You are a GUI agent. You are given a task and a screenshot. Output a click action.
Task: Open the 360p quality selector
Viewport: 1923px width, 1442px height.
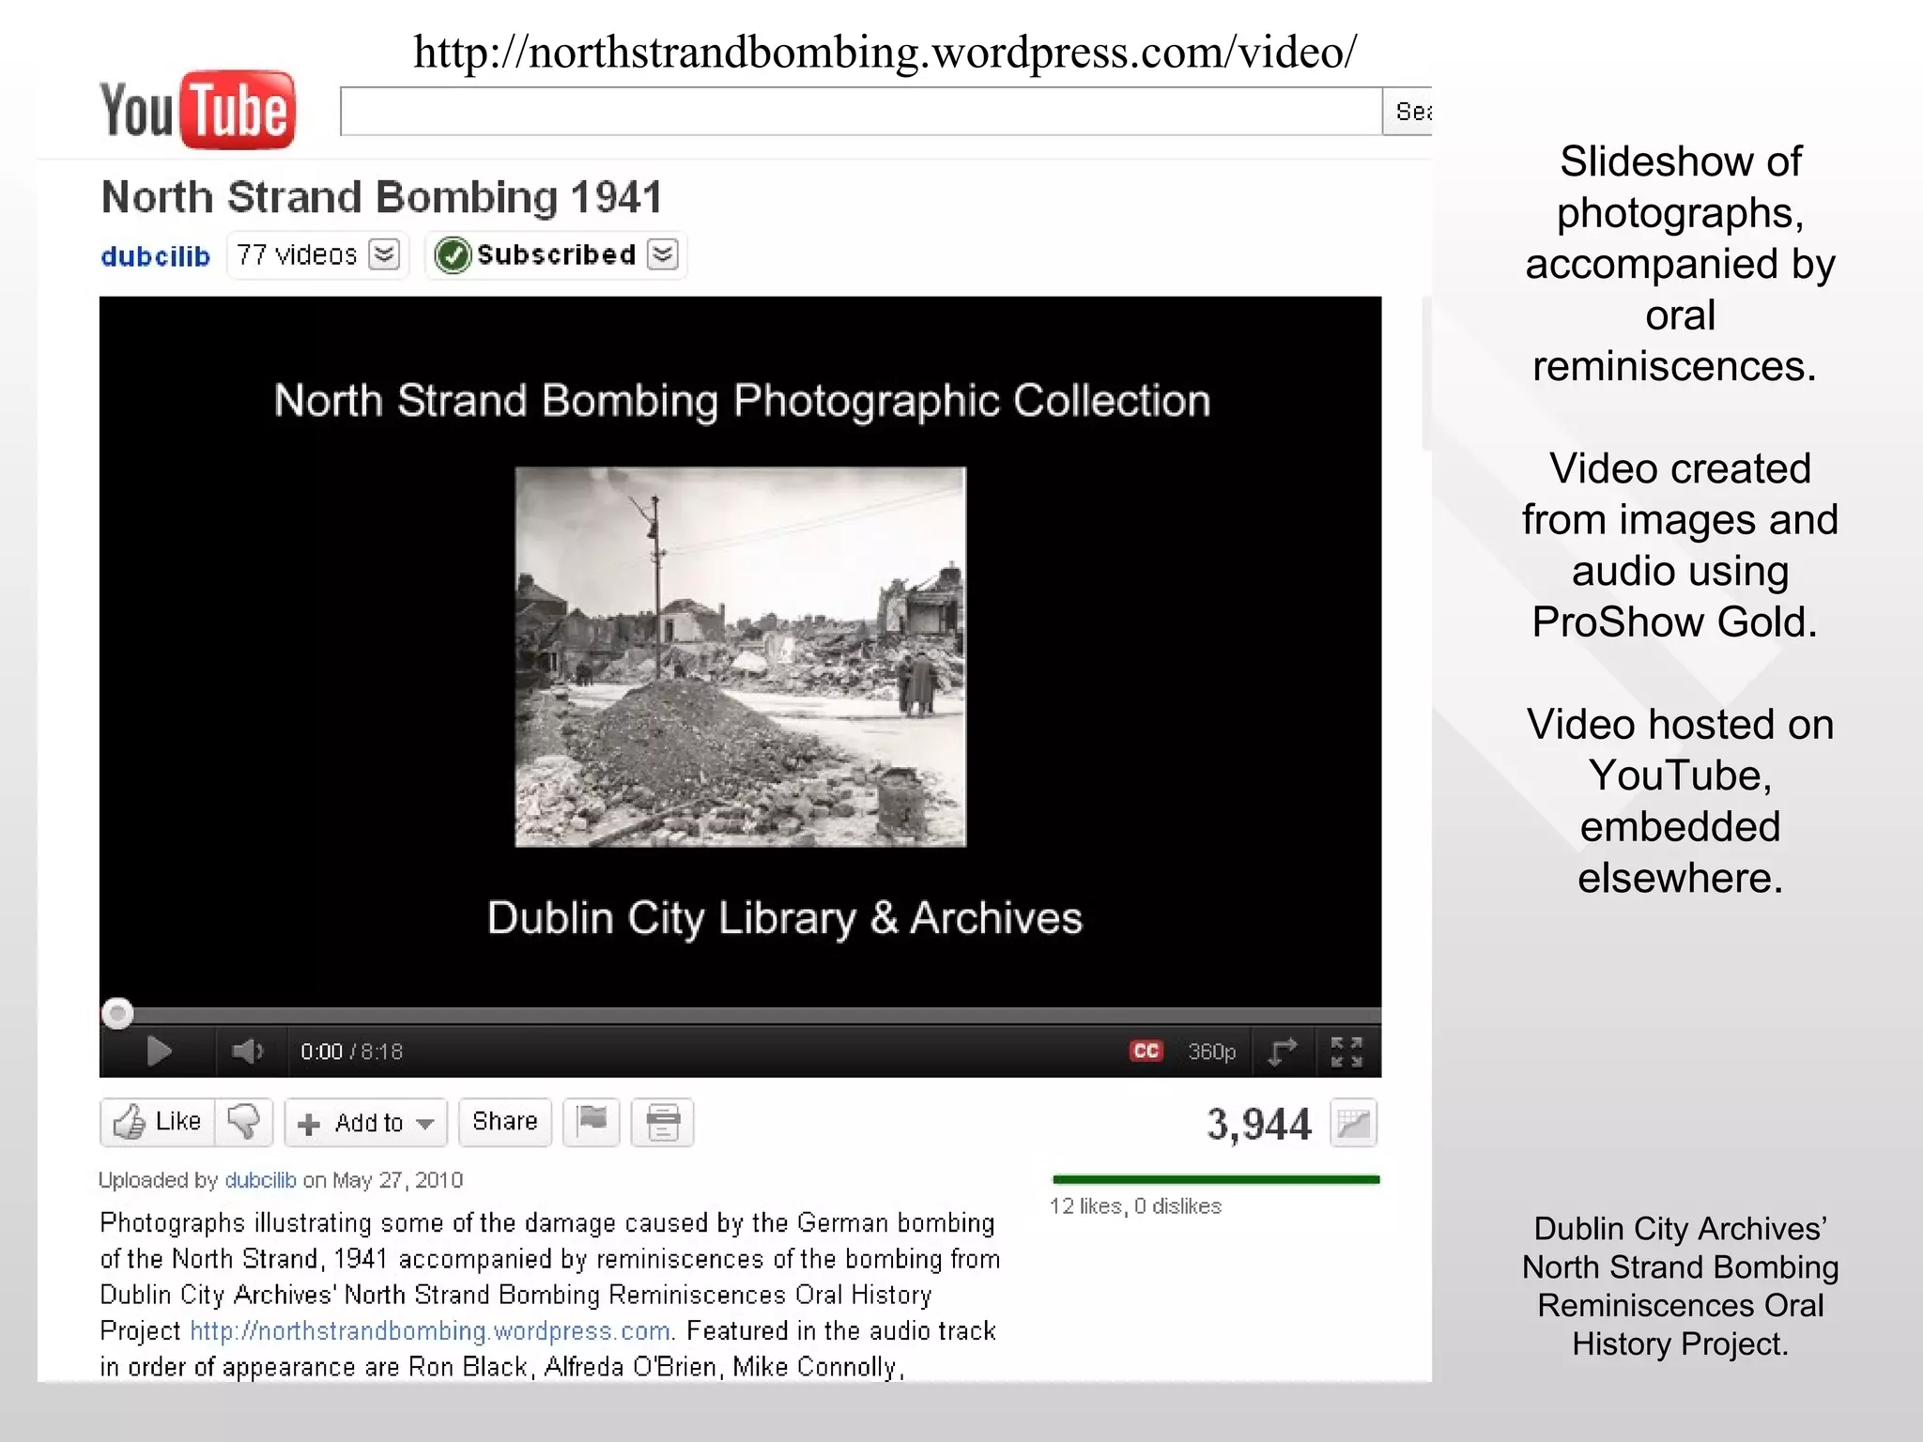(x=1211, y=1051)
